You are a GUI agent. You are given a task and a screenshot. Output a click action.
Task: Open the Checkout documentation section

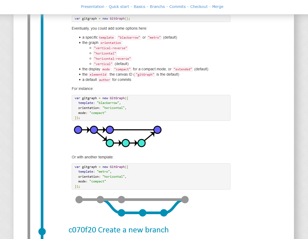click(x=199, y=6)
